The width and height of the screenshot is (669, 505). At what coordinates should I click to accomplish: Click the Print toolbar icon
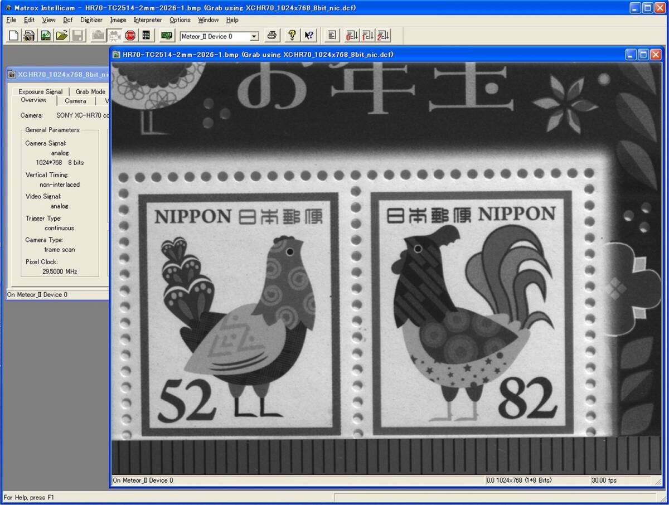pyautogui.click(x=272, y=36)
